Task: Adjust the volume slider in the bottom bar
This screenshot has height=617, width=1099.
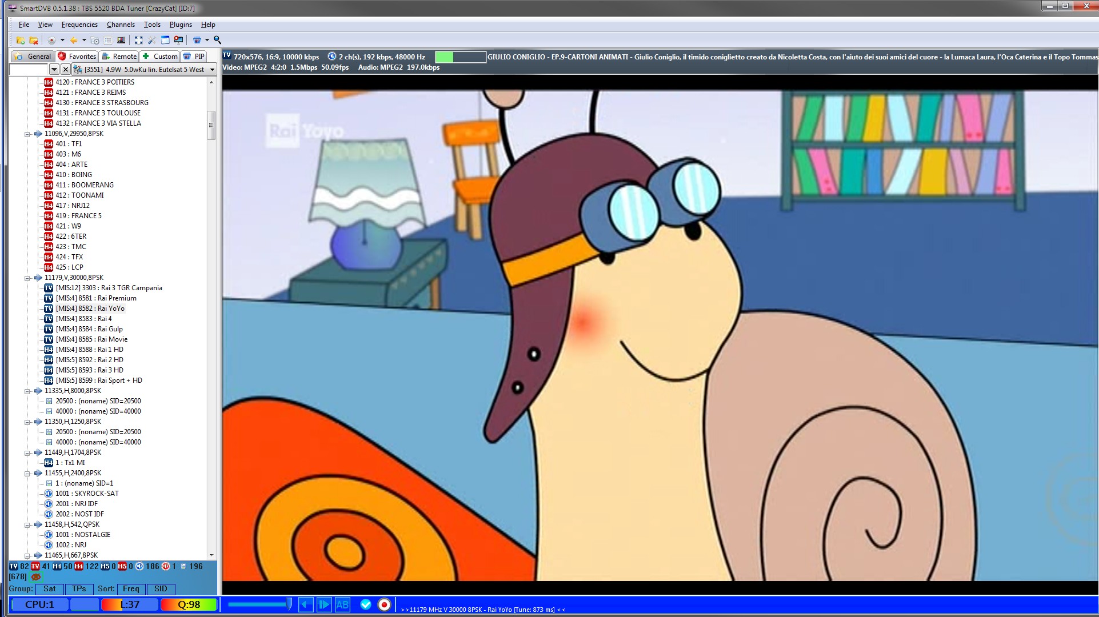Action: (260, 604)
